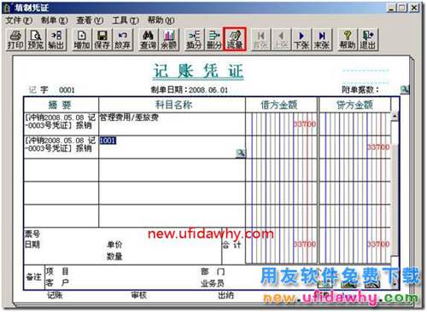
Task: Open the 帮助(H) menu
Action: 161,20
